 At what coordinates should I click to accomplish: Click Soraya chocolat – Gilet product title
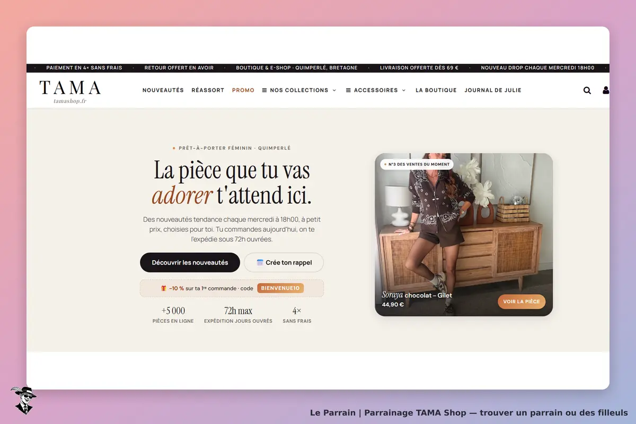417,295
